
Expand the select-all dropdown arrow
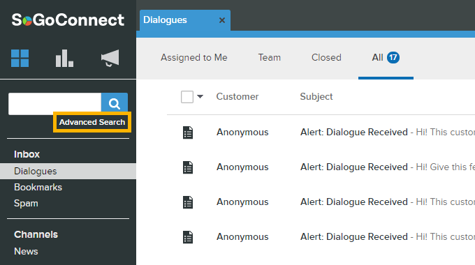point(200,97)
